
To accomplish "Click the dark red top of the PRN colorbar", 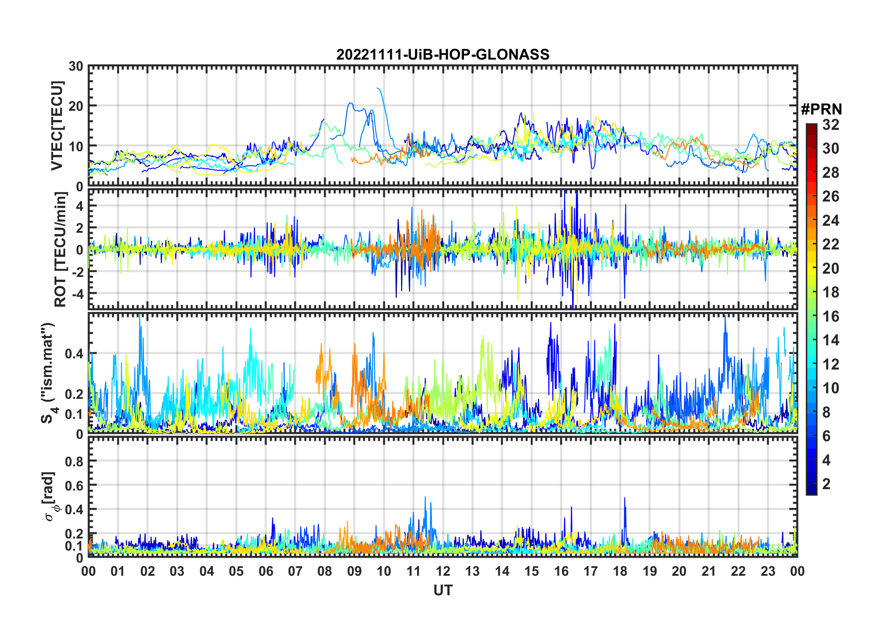I will 811,129.
